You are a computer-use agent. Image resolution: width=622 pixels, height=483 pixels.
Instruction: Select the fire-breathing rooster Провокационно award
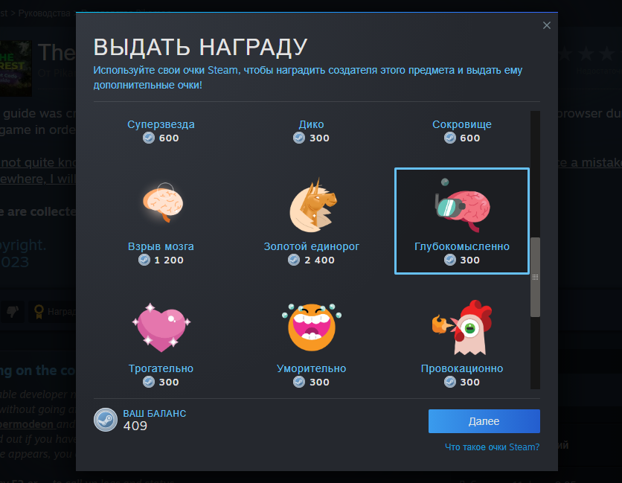coord(462,327)
